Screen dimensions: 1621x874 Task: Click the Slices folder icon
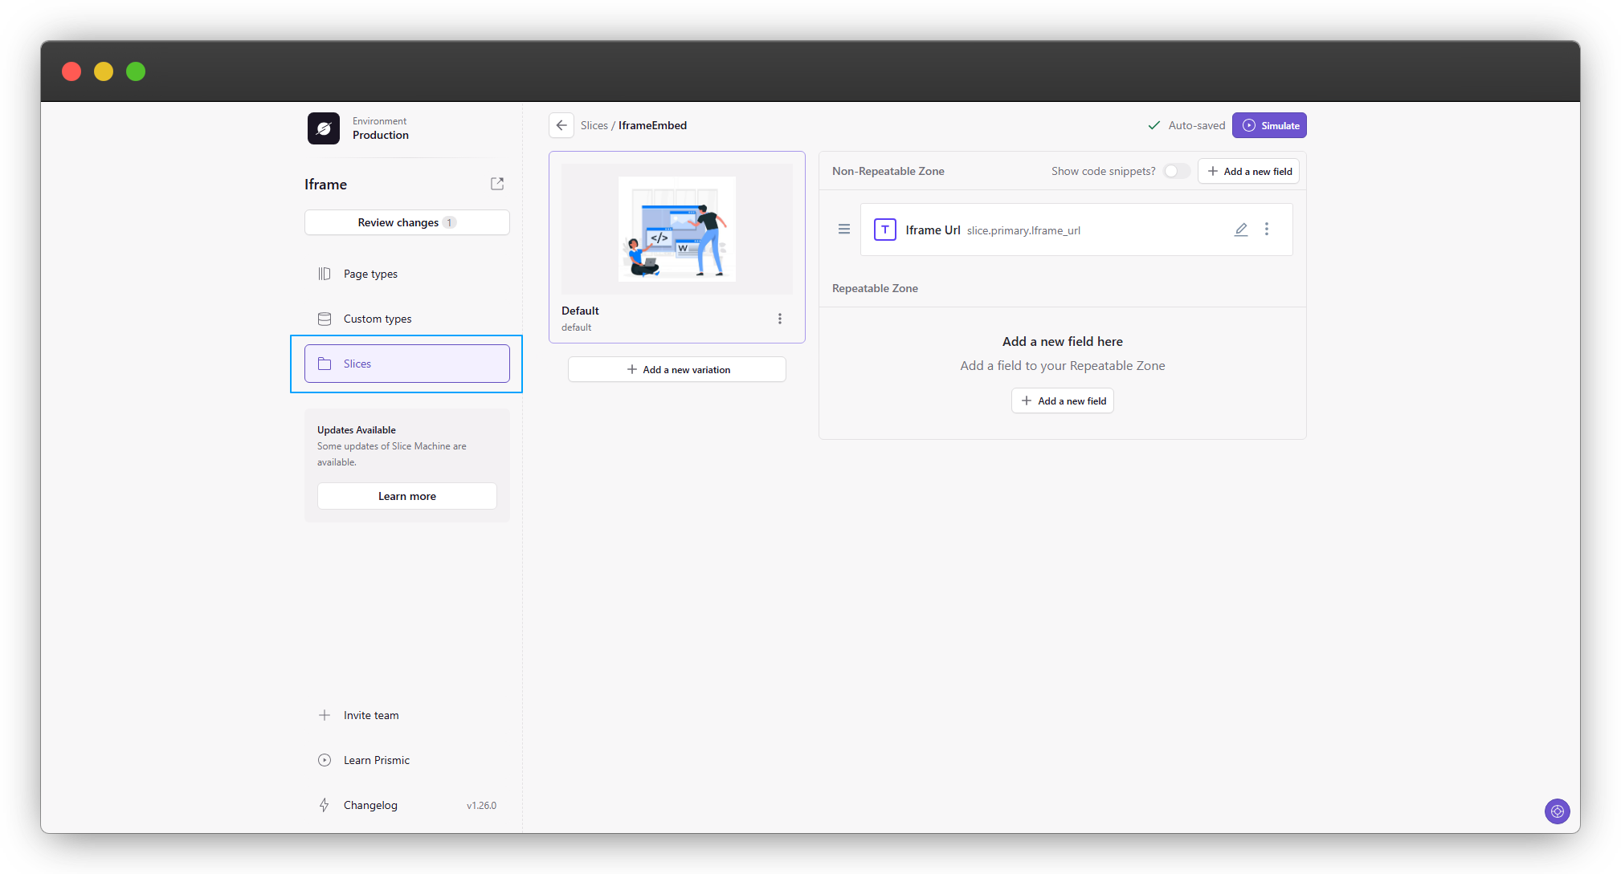point(325,364)
